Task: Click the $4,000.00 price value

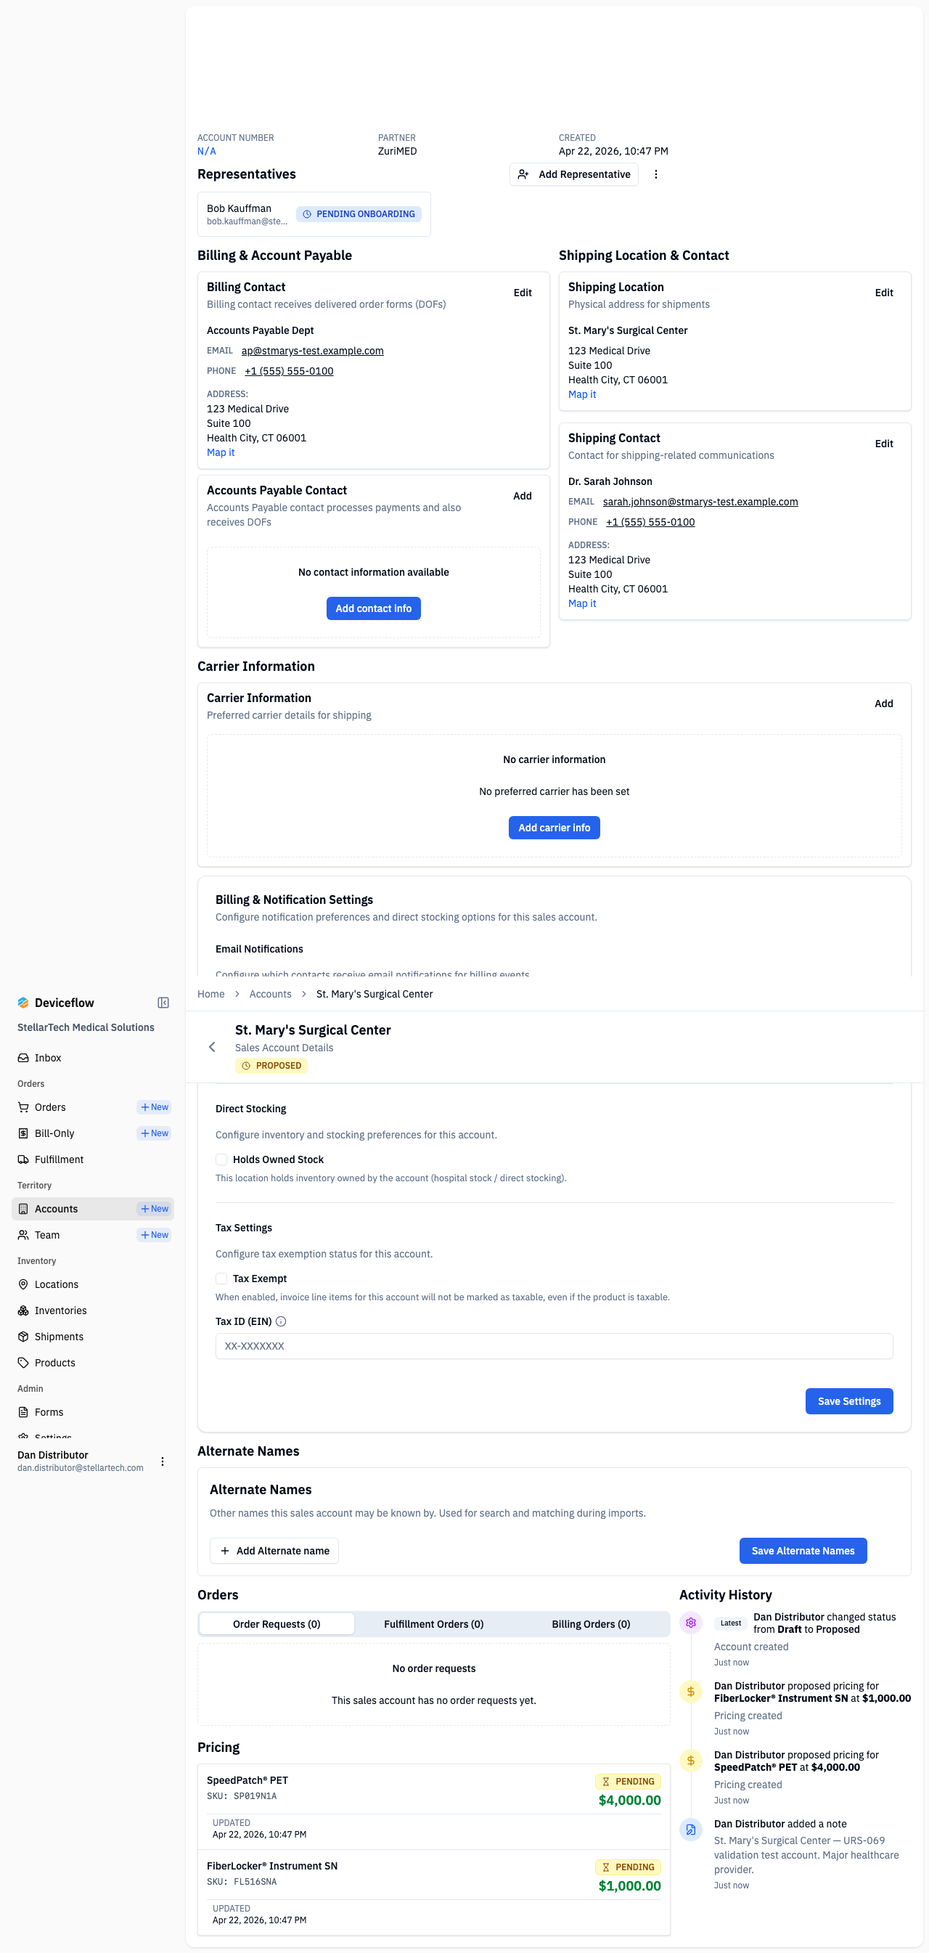Action: (629, 1801)
